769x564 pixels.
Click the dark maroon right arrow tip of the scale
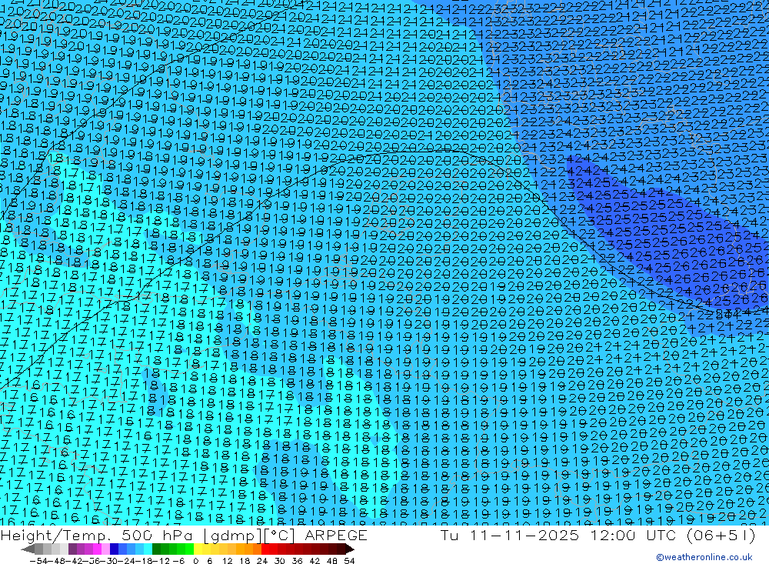click(350, 549)
